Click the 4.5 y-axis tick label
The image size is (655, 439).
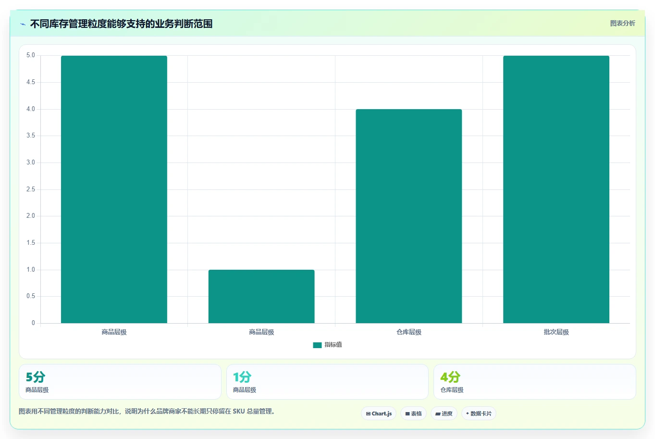[31, 82]
